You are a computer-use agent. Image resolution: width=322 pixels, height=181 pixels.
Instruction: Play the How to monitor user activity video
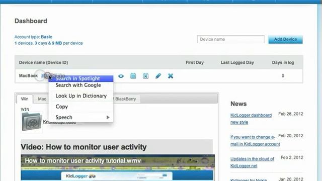pos(118,167)
